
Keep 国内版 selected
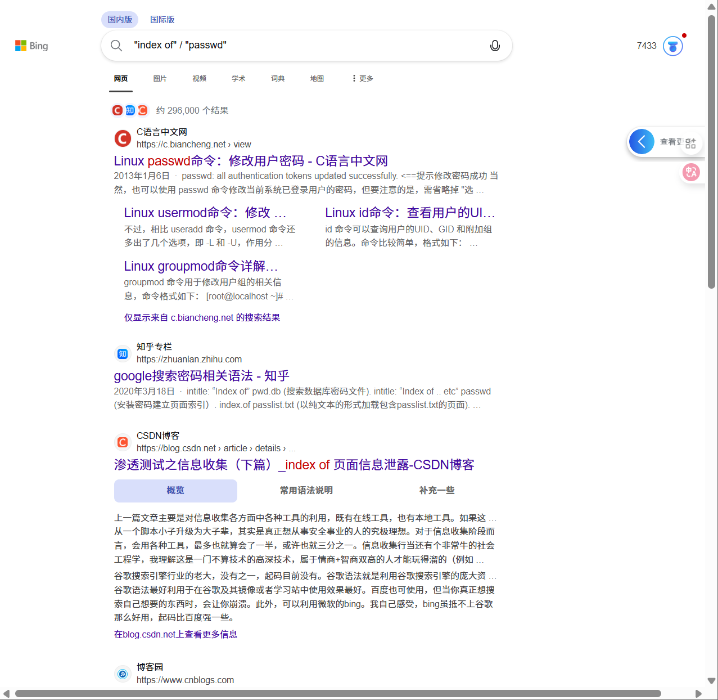pos(120,19)
